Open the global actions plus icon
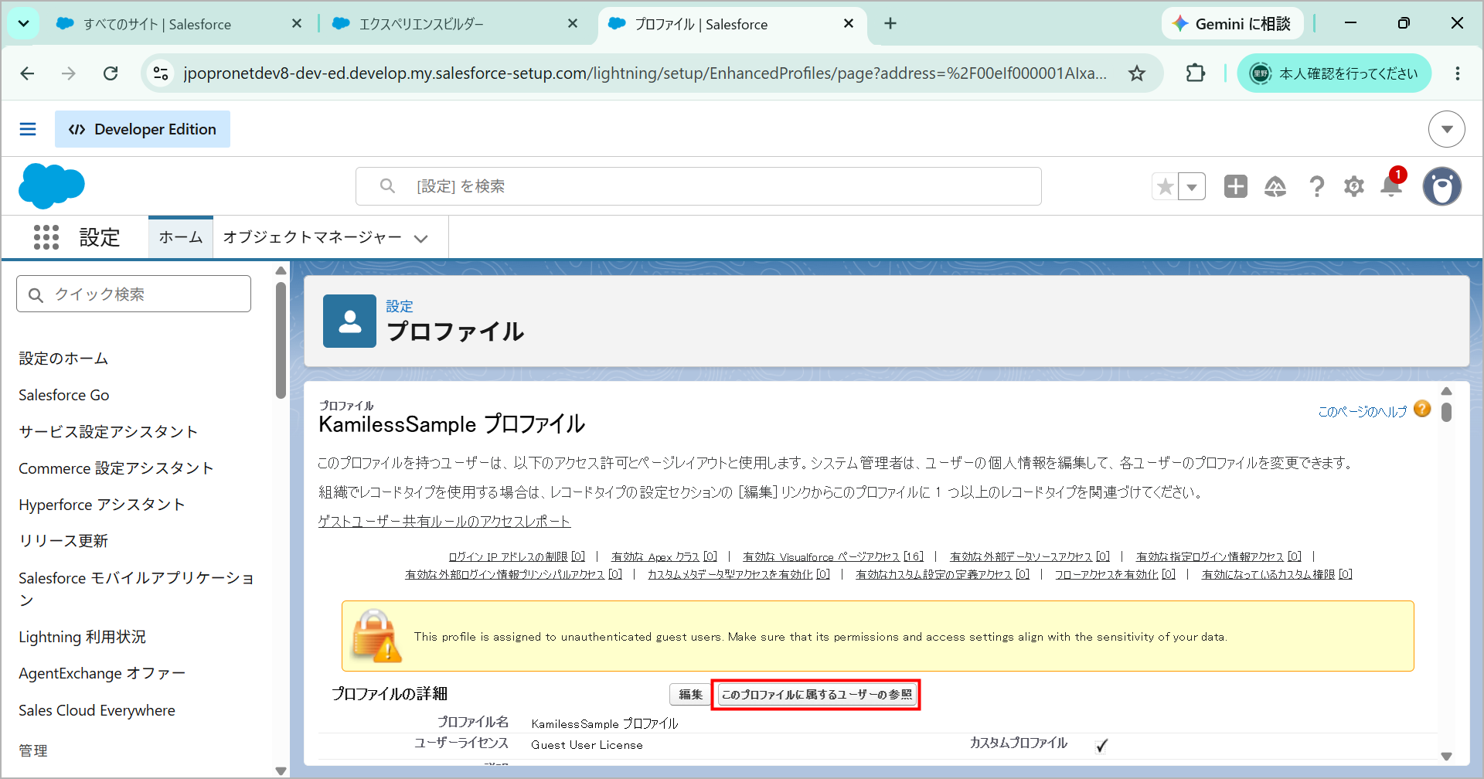The image size is (1484, 779). tap(1236, 186)
